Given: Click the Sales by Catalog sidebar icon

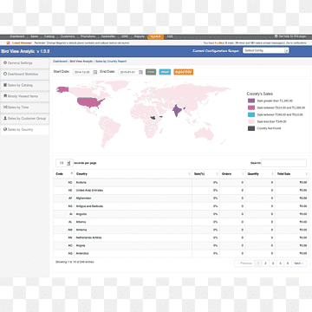Looking at the screenshot, I should pos(5,85).
